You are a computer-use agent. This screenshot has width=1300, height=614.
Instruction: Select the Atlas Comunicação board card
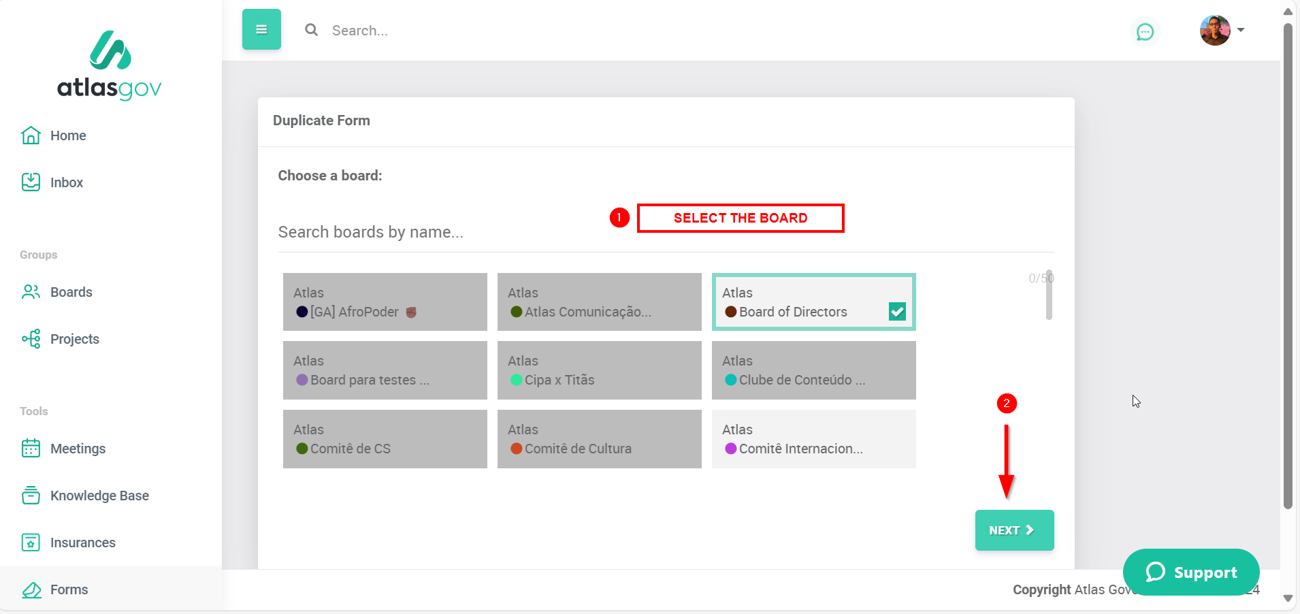600,302
